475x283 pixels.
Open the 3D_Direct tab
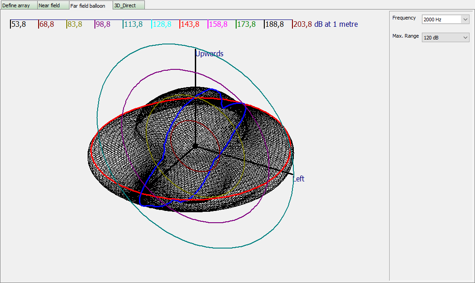point(129,5)
